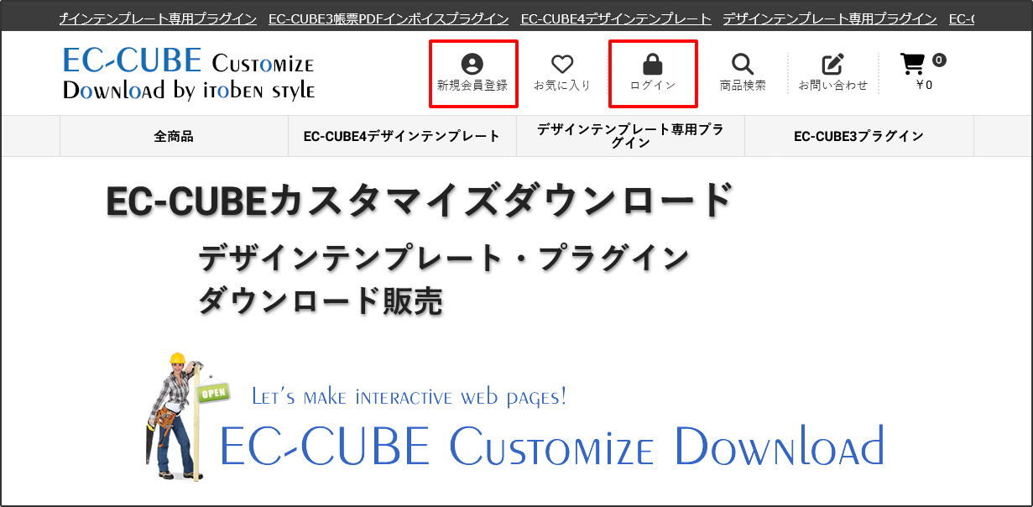Select EC-CUBE3プラグイン navigation item
The image size is (1033, 507).
click(858, 136)
